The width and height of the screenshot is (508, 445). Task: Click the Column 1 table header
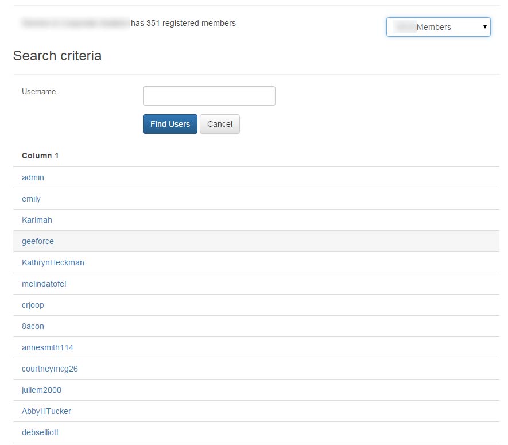point(40,156)
